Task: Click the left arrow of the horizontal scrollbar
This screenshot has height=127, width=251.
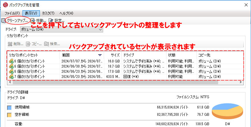Action: 10,82
